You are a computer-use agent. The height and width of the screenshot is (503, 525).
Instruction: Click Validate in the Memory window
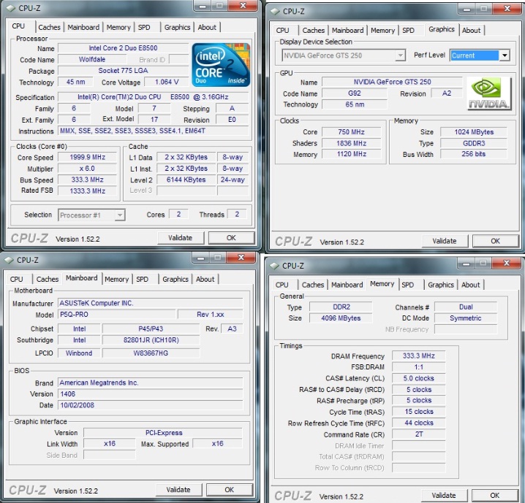(444, 495)
